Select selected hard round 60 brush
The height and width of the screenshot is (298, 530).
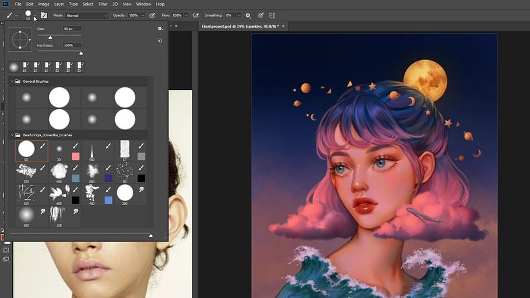point(32,151)
